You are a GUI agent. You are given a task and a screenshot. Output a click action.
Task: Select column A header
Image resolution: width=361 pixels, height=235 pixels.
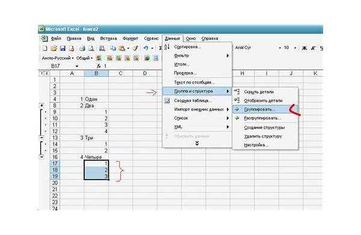point(72,73)
